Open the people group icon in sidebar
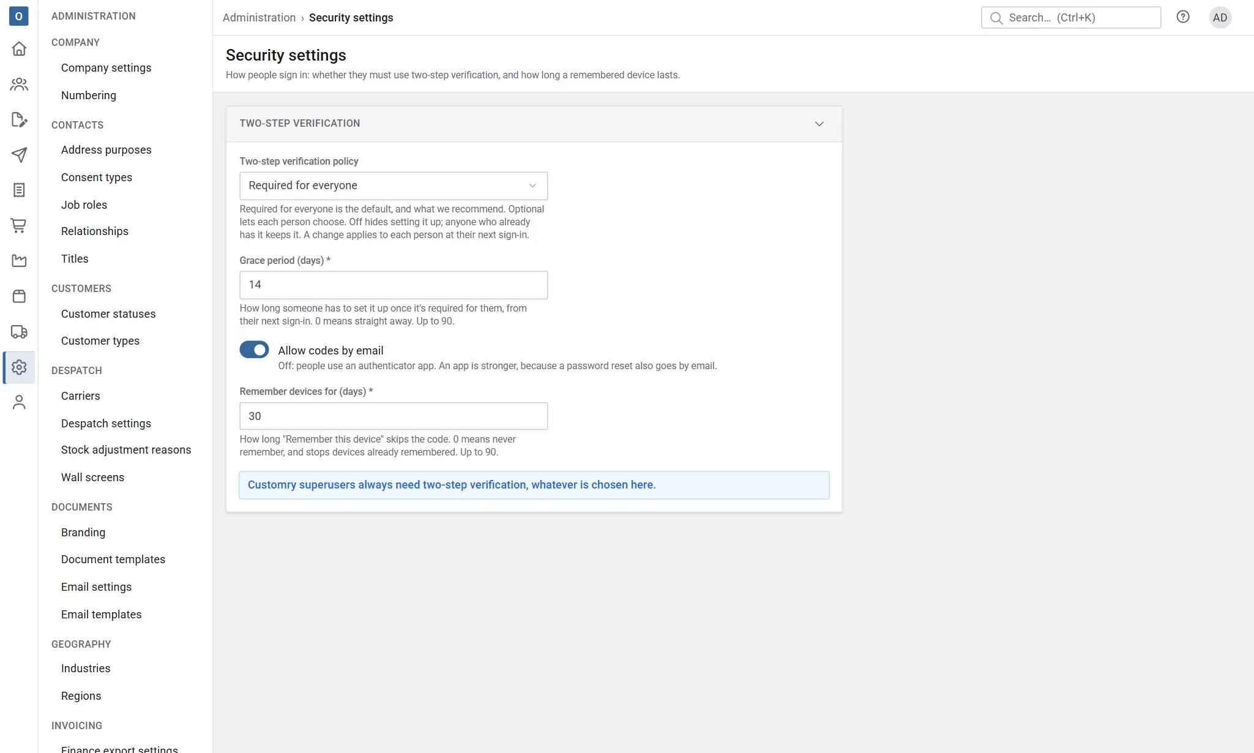 (19, 84)
